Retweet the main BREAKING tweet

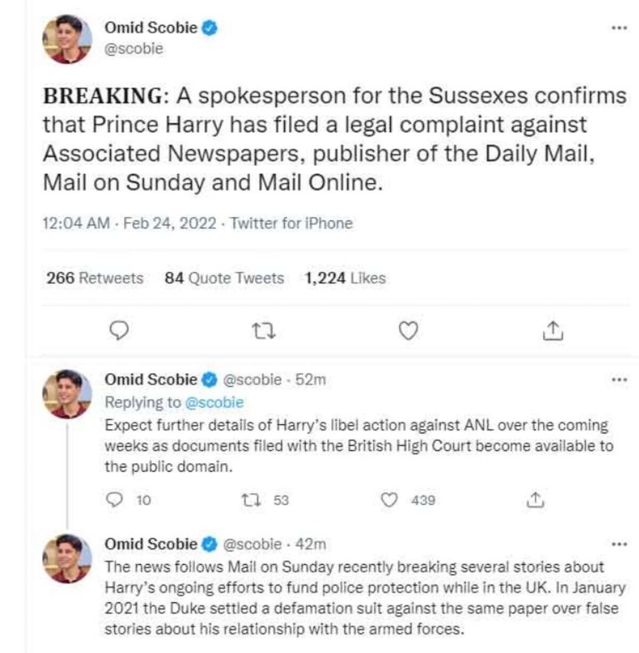tap(264, 331)
